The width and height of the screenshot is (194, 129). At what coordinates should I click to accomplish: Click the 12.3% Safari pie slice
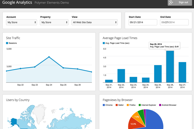click(x=134, y=124)
